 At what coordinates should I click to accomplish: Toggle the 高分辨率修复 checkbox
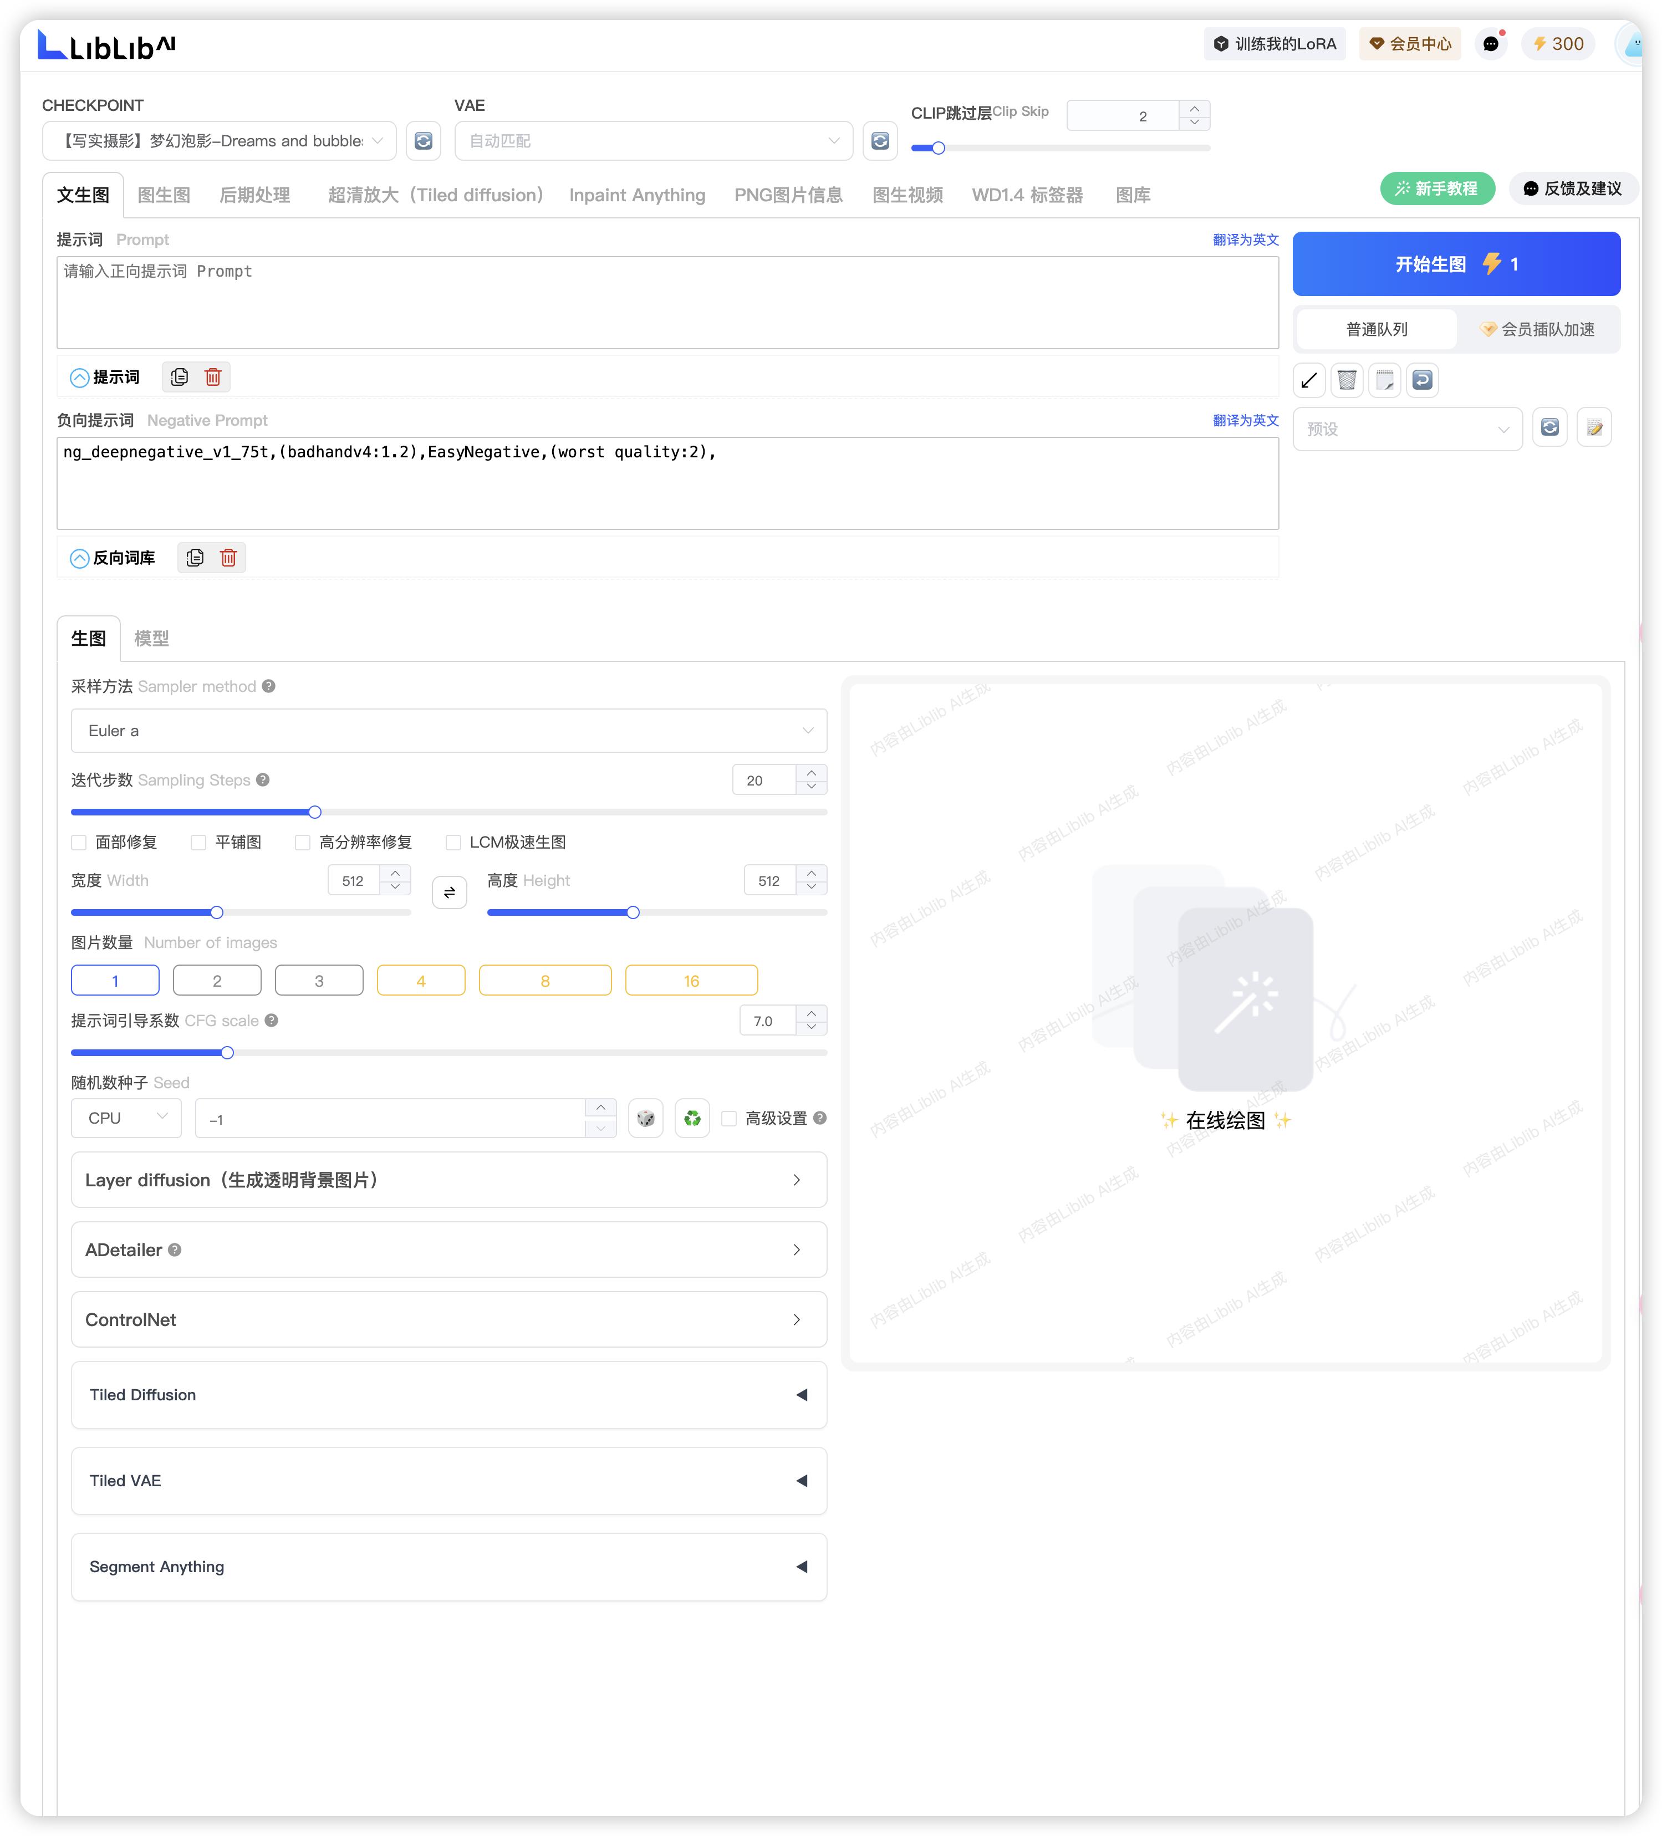point(303,843)
